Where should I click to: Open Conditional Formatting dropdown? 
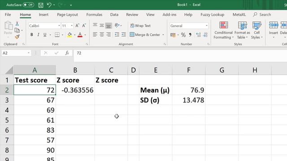click(x=223, y=30)
